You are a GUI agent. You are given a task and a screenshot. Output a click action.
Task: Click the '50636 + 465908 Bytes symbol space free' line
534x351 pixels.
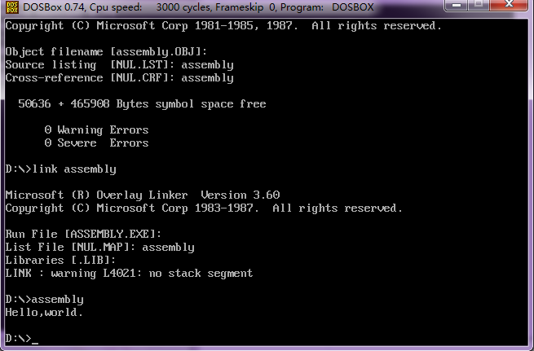[142, 103]
